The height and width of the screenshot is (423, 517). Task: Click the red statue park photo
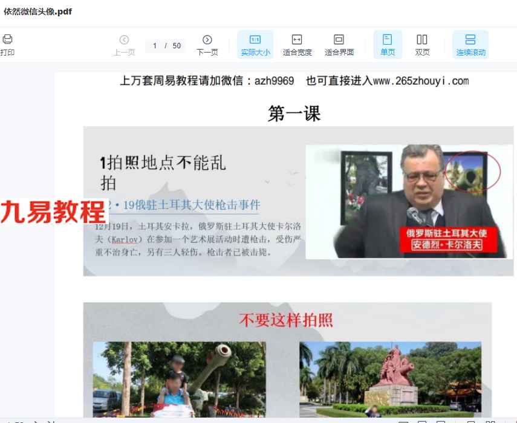click(391, 379)
